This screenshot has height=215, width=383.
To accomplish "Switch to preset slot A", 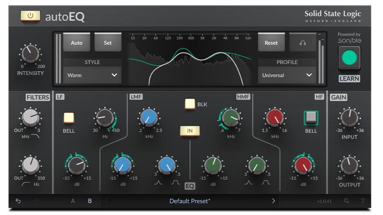I will (73, 201).
